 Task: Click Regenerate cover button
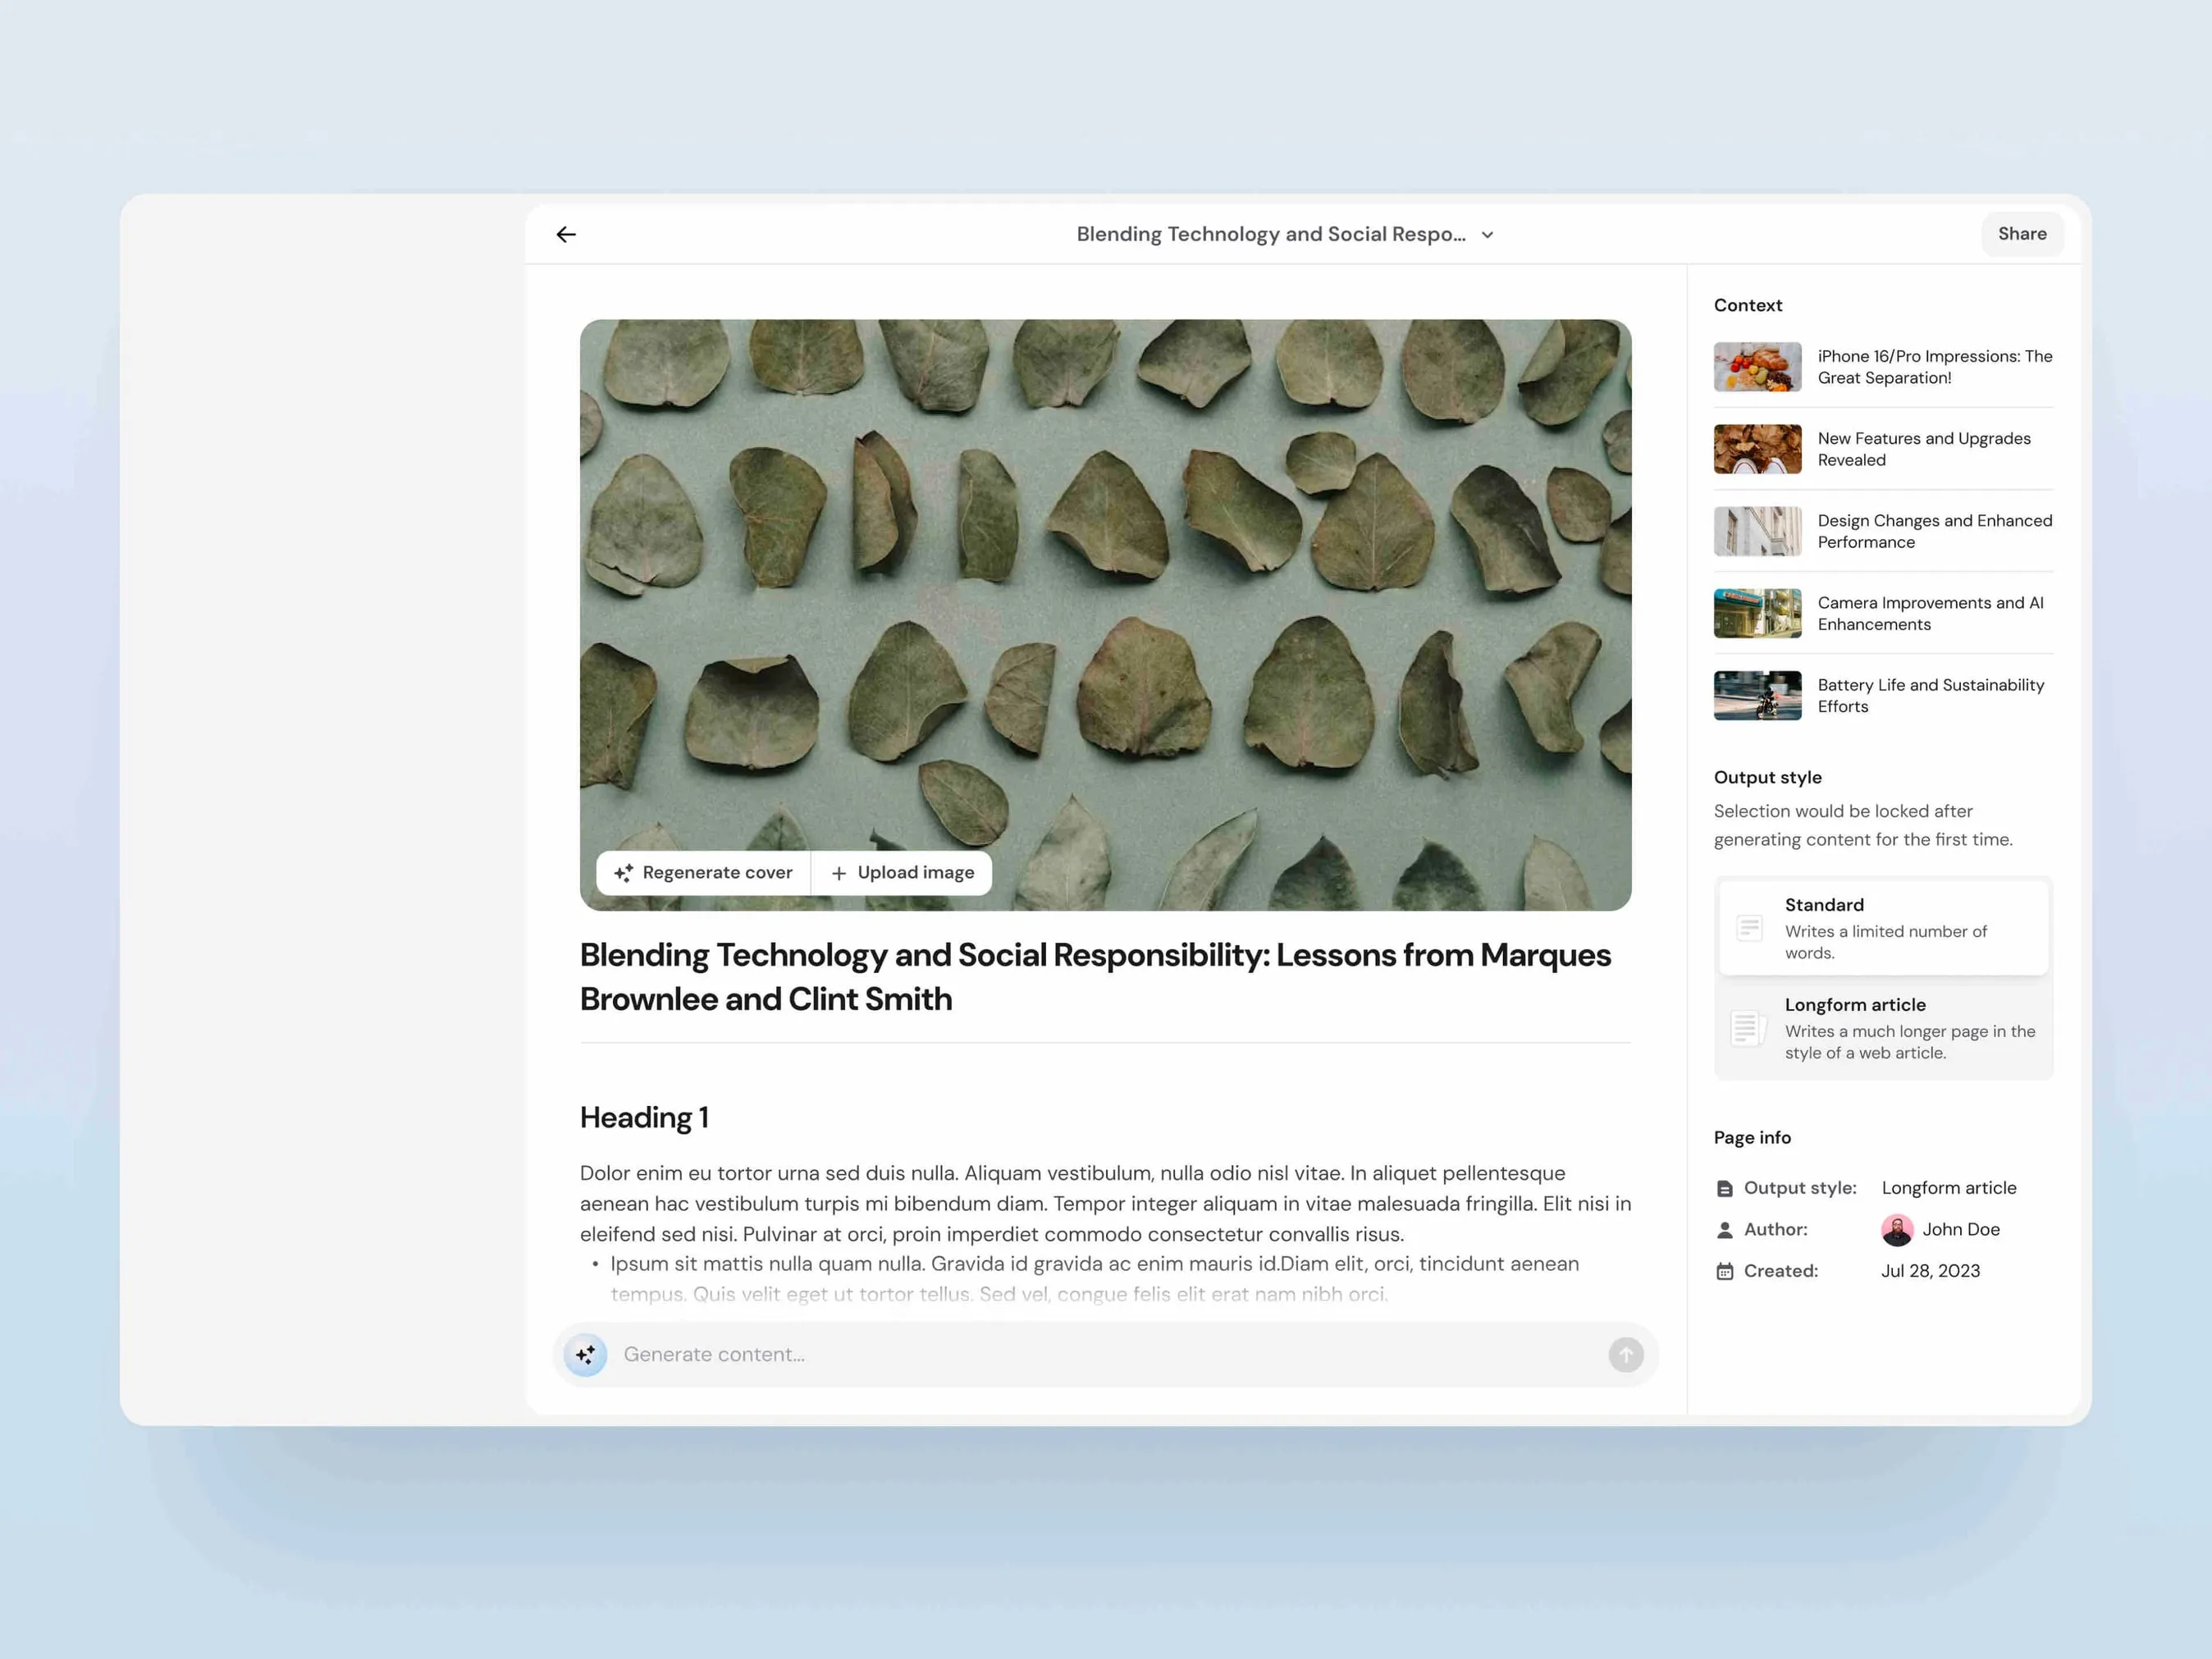coord(703,873)
